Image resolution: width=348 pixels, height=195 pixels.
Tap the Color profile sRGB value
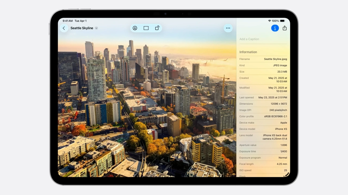(275, 116)
